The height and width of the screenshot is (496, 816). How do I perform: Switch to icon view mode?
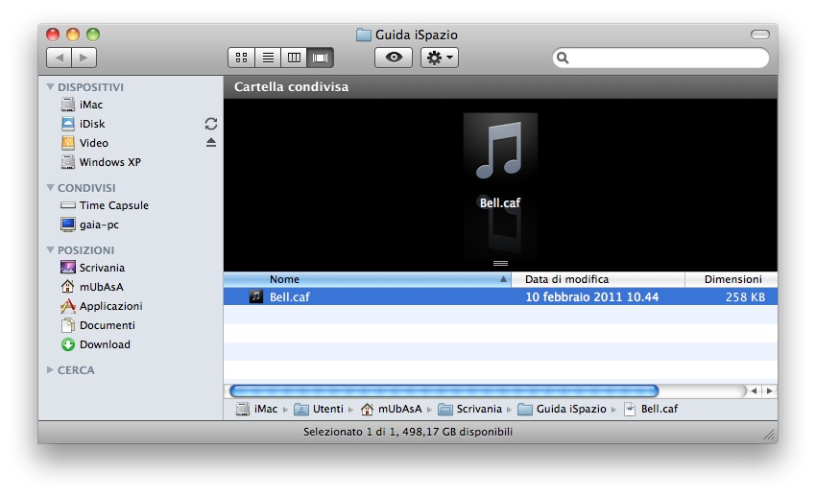241,58
